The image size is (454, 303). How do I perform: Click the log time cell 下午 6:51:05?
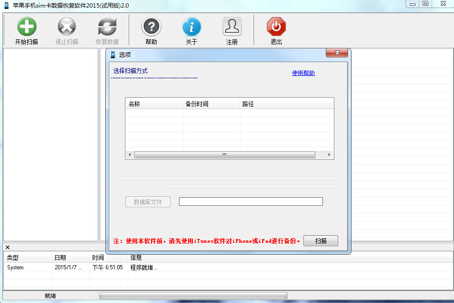coord(107,267)
